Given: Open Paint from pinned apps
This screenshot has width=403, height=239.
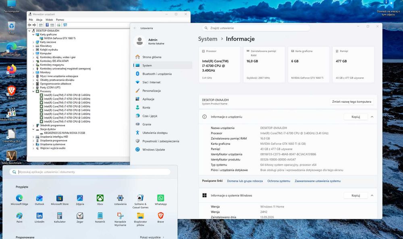Looking at the screenshot, I should tap(19, 217).
